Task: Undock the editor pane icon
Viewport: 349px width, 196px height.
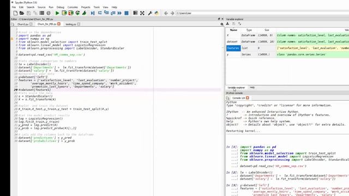Action: pyautogui.click(x=219, y=19)
